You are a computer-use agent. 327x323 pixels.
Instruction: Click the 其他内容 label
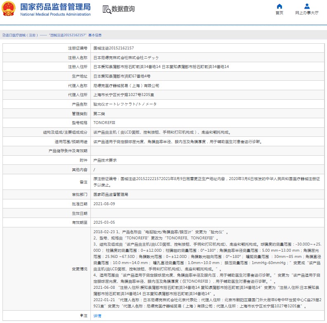pyautogui.click(x=79, y=170)
